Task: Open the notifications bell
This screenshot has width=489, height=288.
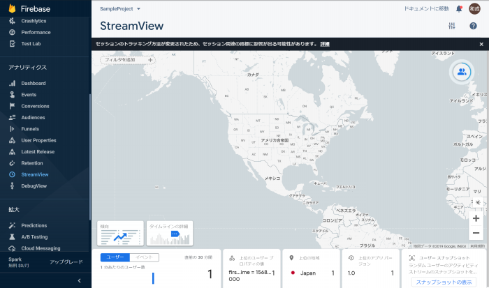Action: (459, 9)
